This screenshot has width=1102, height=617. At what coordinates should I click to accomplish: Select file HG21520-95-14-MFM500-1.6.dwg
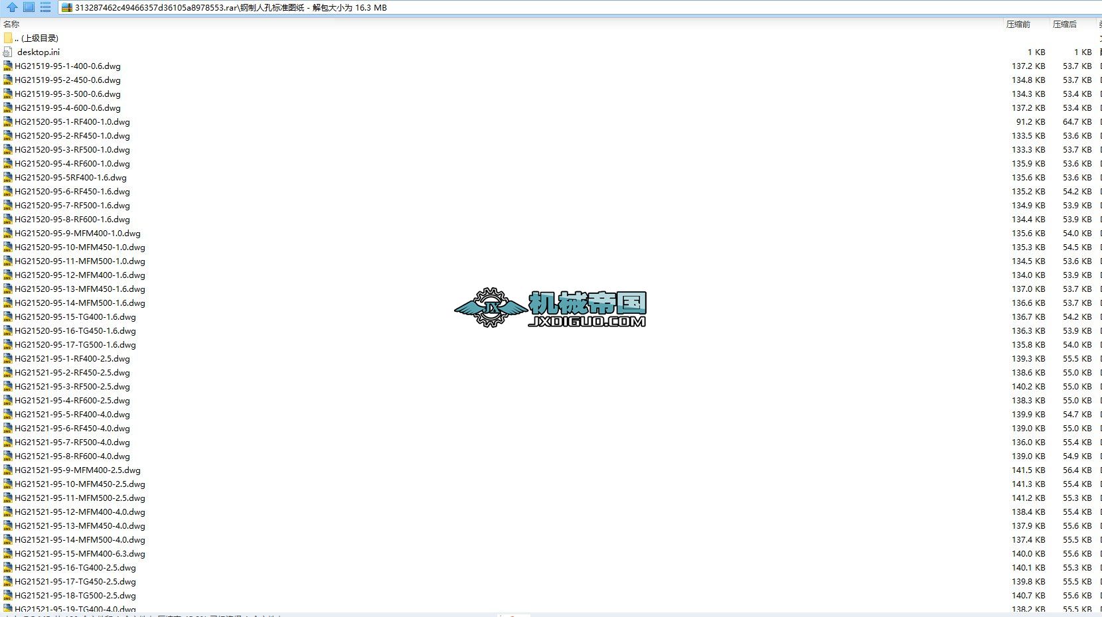pos(80,303)
